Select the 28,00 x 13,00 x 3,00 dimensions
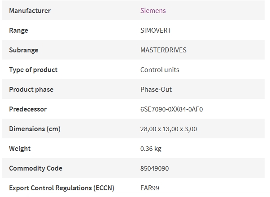The height and width of the screenshot is (197, 270). 169,129
